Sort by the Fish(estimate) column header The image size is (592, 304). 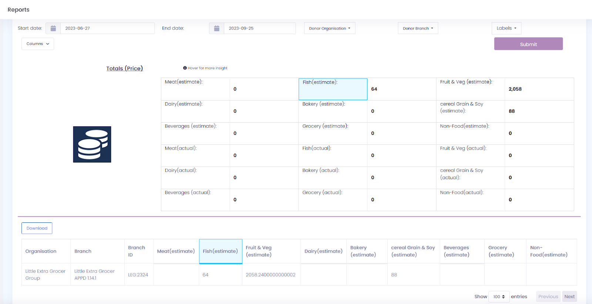(221, 251)
